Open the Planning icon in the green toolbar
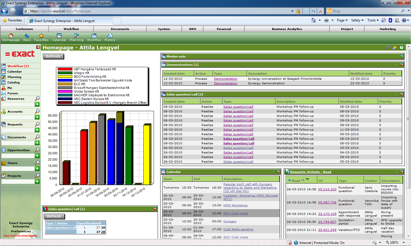The height and width of the screenshot is (246, 411). pos(77,37)
